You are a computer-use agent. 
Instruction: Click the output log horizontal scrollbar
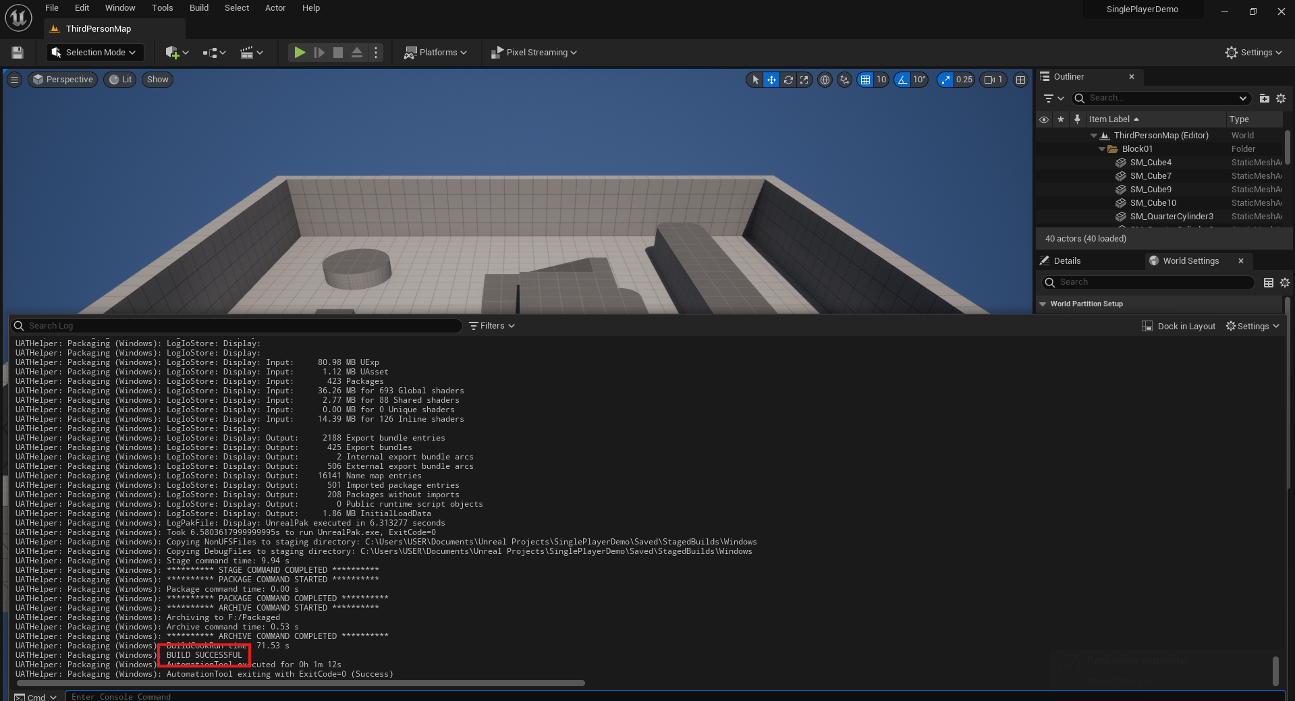click(300, 683)
